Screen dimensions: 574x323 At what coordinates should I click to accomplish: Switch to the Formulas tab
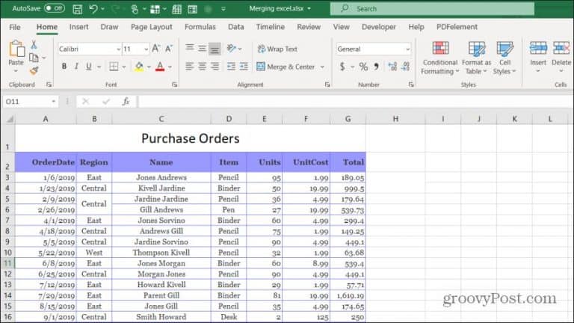click(200, 27)
